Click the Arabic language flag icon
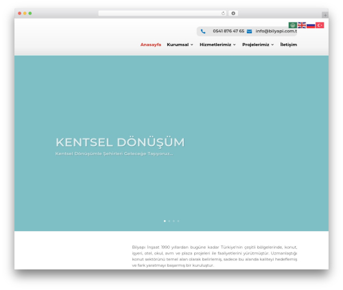Screen dimensions: 343x290 click(x=293, y=25)
